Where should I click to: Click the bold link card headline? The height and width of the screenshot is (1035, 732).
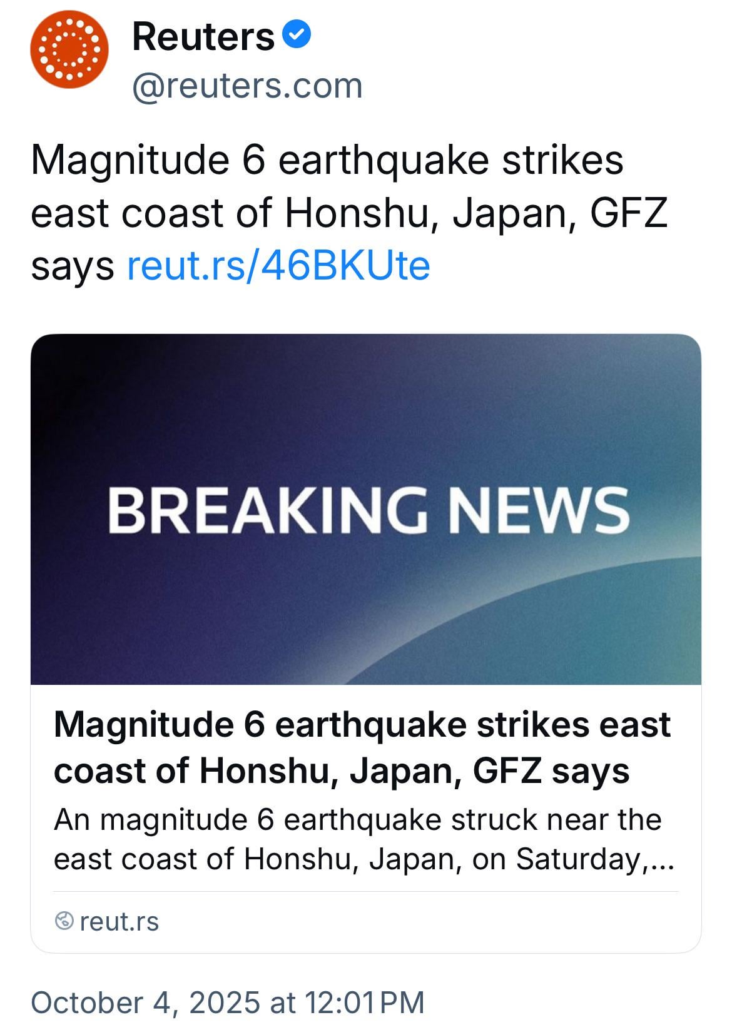click(x=362, y=747)
